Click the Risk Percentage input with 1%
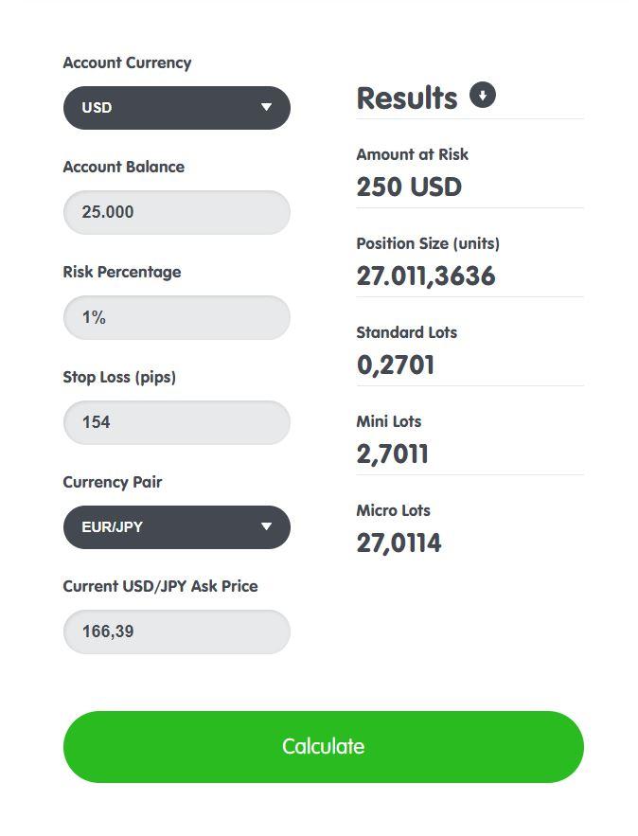 (176, 317)
